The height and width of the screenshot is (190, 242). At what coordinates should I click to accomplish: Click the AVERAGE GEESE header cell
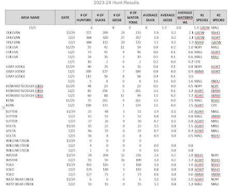[x=168, y=18]
